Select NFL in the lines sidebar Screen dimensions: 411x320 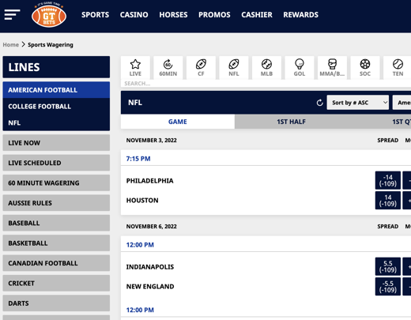click(56, 122)
